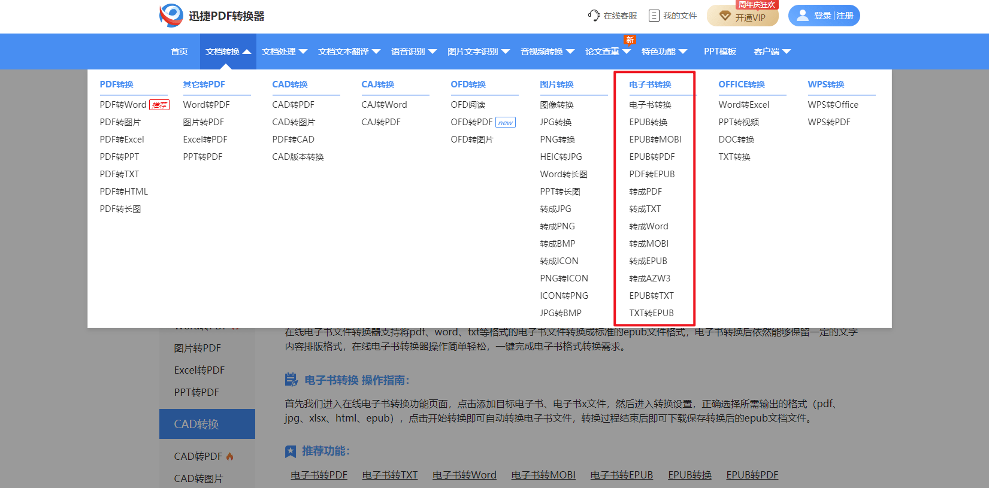Image resolution: width=989 pixels, height=488 pixels.
Task: Choose 转成AZW3 option
Action: point(650,278)
